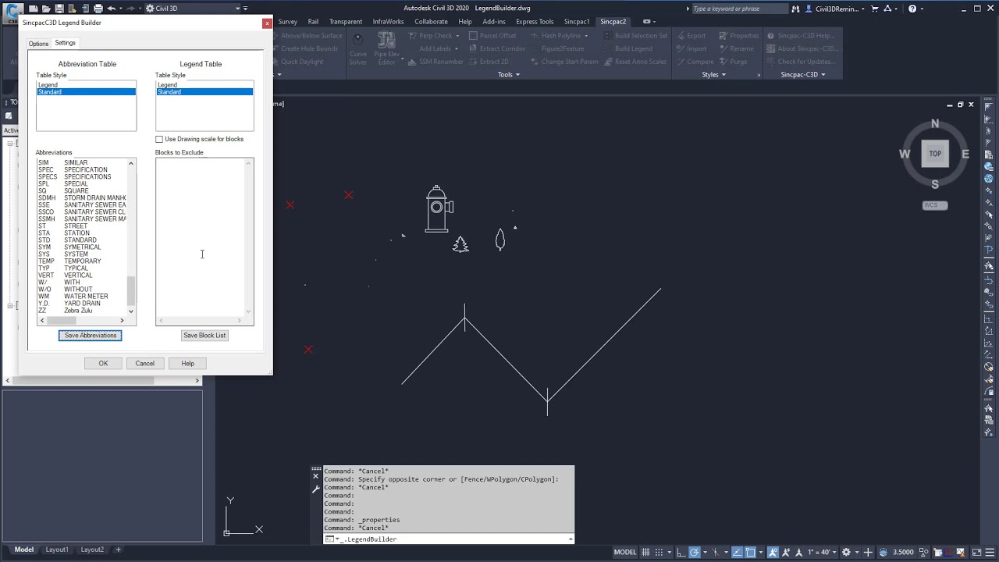Click the annotation visibility icon in status bar
Viewport: 999px width, 562px height.
[773, 552]
